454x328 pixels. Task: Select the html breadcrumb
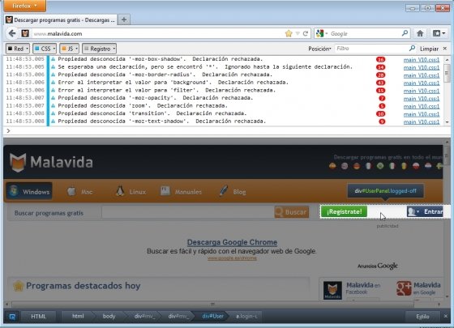[x=78, y=316]
